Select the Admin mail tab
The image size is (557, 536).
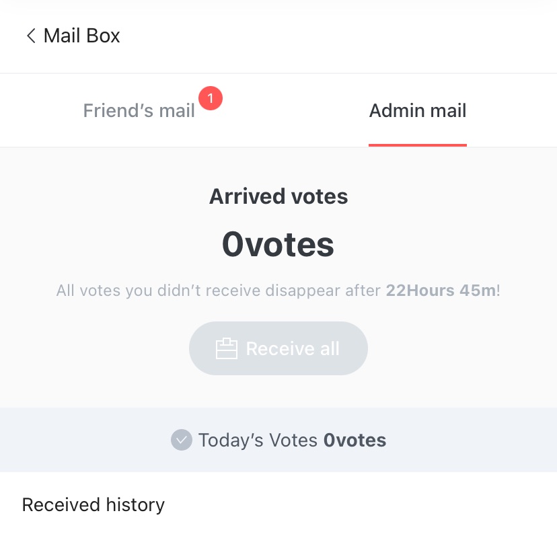click(x=417, y=110)
